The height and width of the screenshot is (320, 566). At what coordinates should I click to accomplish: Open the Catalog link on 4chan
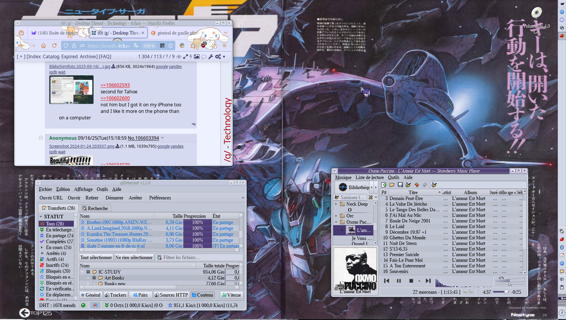pyautogui.click(x=51, y=56)
